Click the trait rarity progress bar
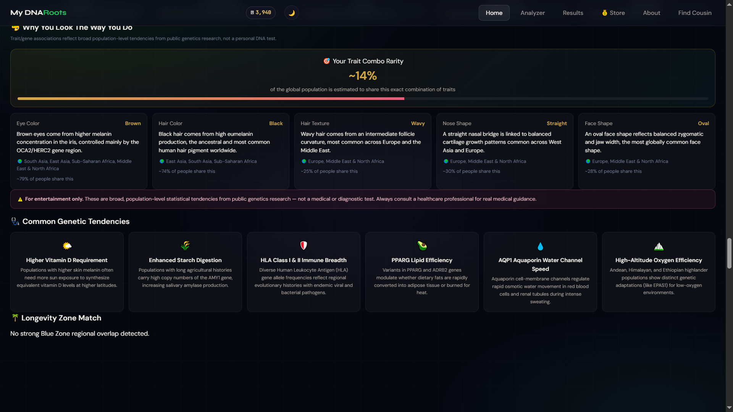 click(x=363, y=98)
